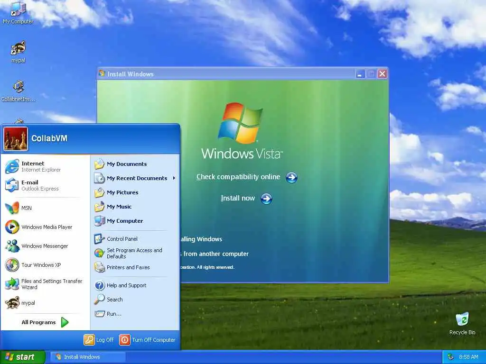This screenshot has height=364, width=486.
Task: Expand All Programs list
Action: pos(45,322)
